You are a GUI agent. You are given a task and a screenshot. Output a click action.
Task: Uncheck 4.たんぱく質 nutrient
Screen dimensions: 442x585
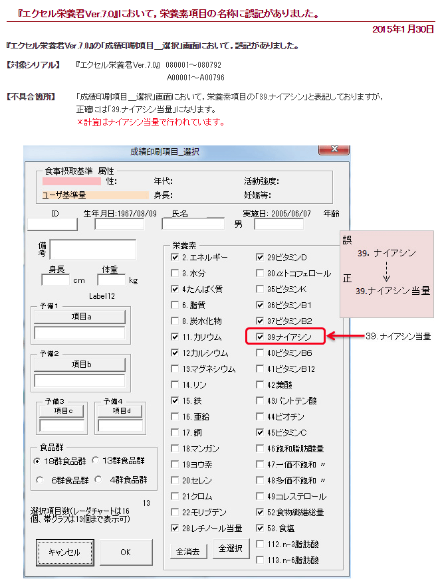(x=174, y=289)
